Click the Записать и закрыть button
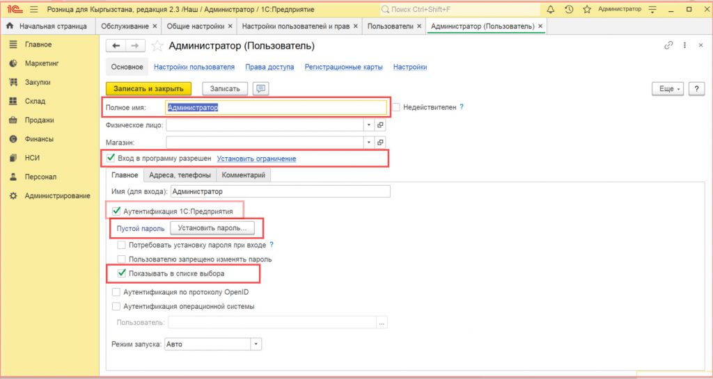This screenshot has height=379, width=713. pos(148,88)
